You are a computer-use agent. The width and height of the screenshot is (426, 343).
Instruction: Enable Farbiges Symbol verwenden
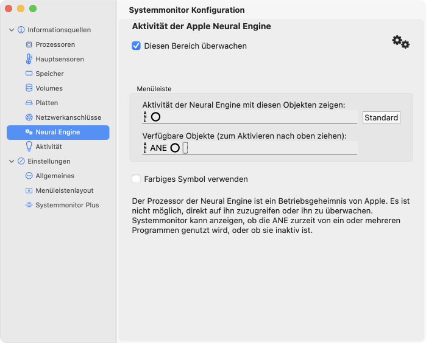pyautogui.click(x=136, y=179)
